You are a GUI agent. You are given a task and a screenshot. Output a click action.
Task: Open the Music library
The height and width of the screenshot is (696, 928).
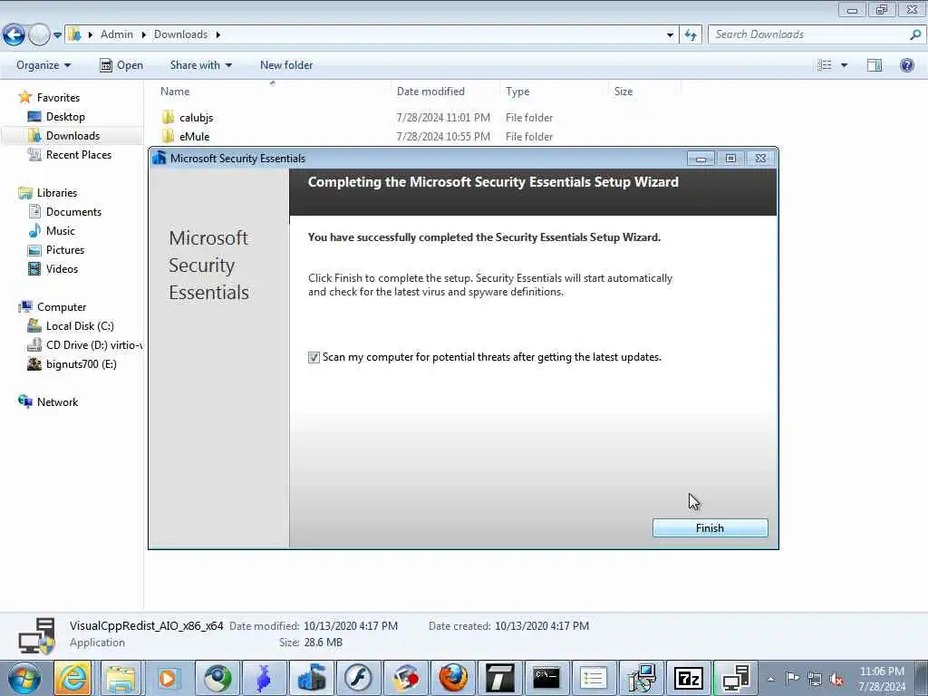[61, 231]
